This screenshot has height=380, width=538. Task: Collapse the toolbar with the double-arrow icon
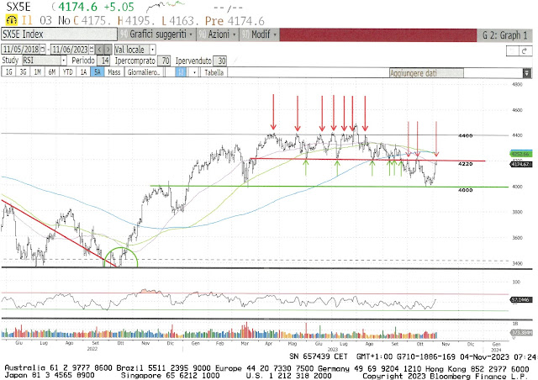[527, 73]
